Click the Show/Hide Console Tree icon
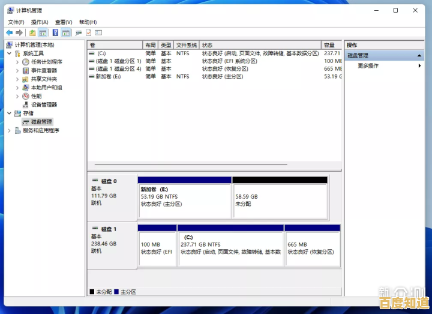432x314 pixels. coord(43,32)
